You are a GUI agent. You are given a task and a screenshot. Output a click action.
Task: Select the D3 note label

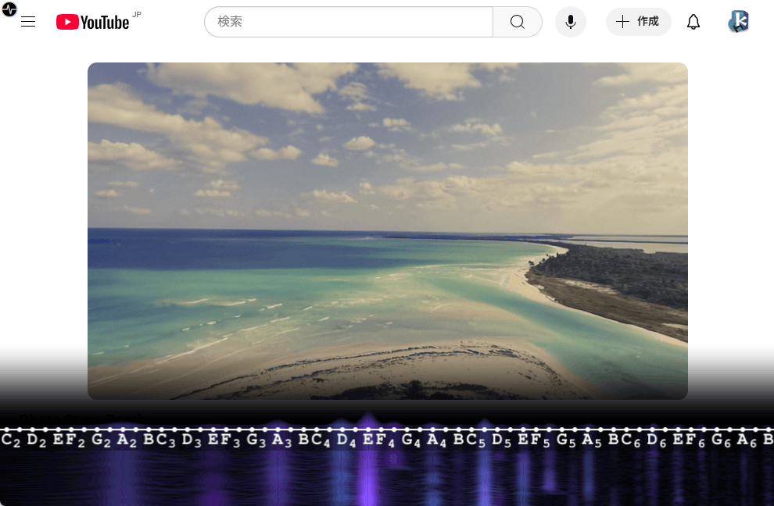pos(192,440)
